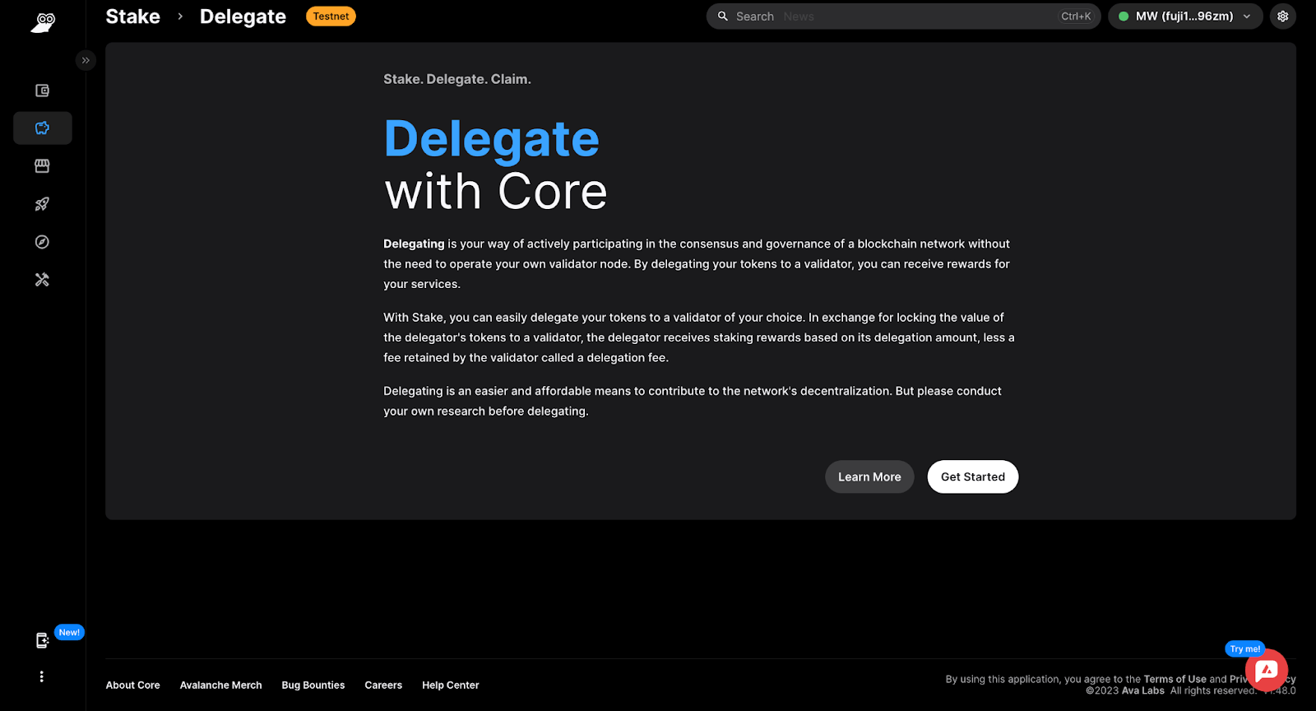Open the compass Discover sidebar icon
Viewport: 1316px width, 711px height.
tap(43, 242)
